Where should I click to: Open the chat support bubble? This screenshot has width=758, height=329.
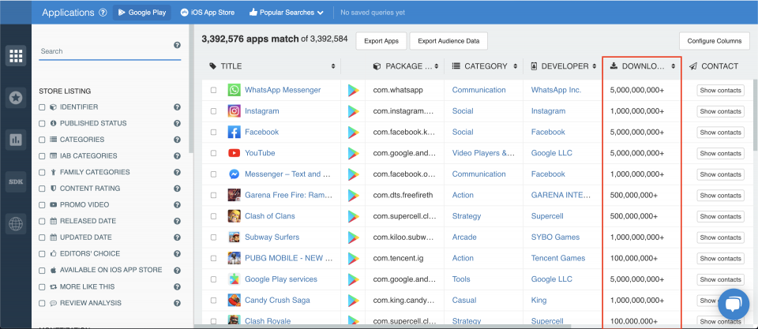[x=733, y=304]
